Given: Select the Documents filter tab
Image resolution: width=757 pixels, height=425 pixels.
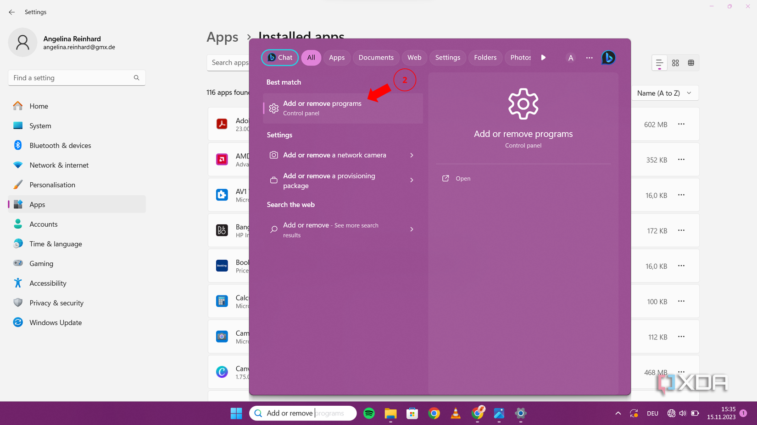Looking at the screenshot, I should 376,57.
